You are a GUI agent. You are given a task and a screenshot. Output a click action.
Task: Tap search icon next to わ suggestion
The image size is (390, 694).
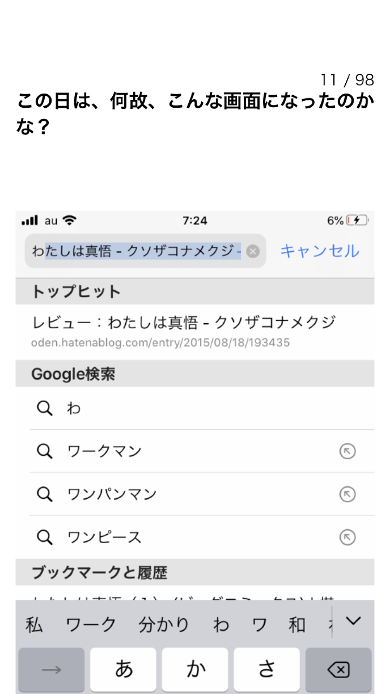[x=44, y=408]
